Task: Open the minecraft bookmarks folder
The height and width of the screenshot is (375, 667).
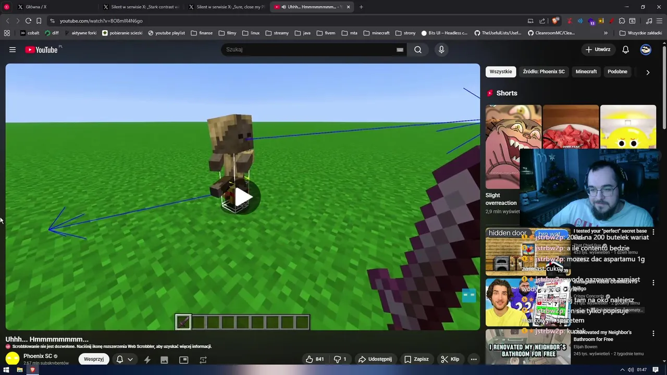Action: tap(376, 33)
